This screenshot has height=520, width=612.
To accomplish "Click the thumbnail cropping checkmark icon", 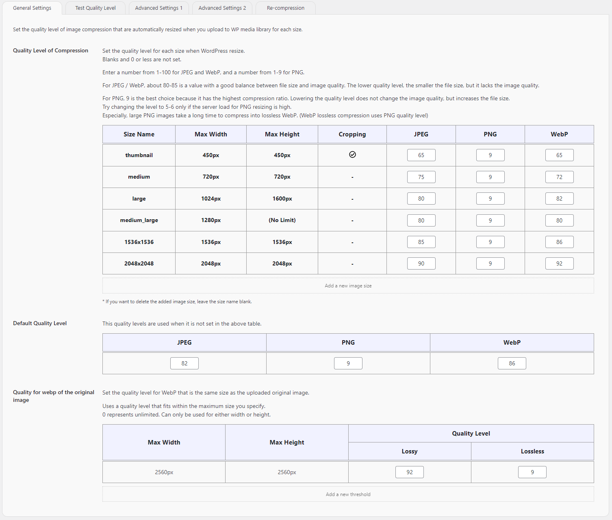I will (352, 155).
